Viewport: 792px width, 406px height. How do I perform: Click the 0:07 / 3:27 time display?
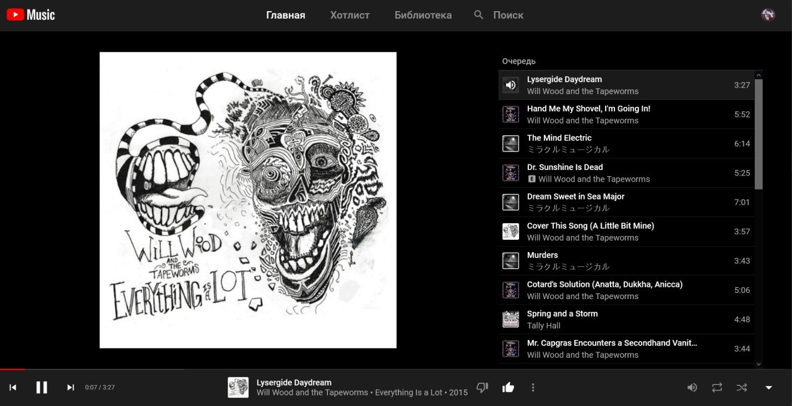(x=100, y=387)
